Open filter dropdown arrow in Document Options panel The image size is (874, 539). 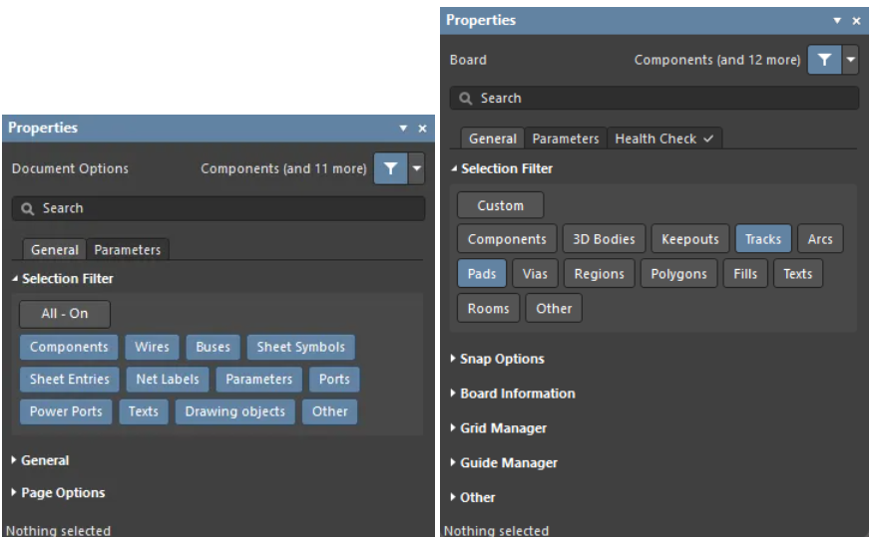point(416,168)
